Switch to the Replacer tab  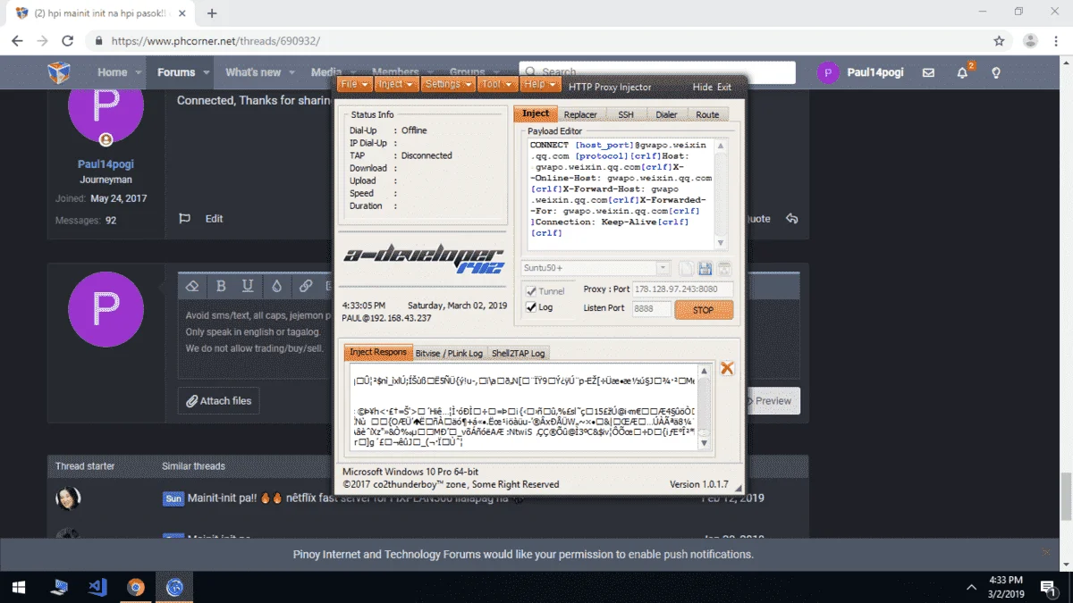click(x=580, y=114)
